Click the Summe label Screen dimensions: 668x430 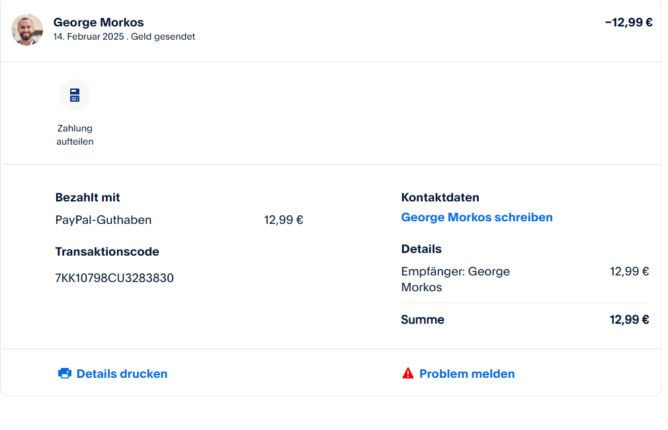click(x=423, y=320)
